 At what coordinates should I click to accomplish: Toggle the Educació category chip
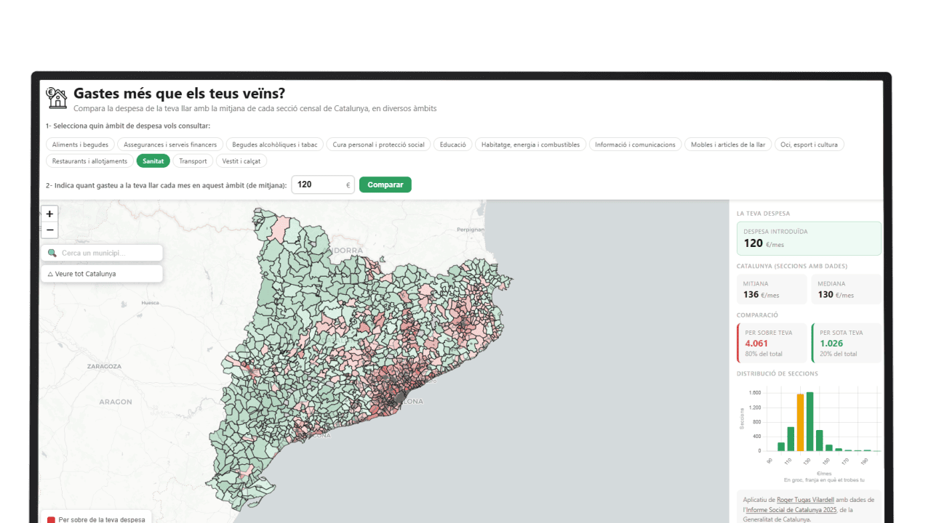[452, 145]
